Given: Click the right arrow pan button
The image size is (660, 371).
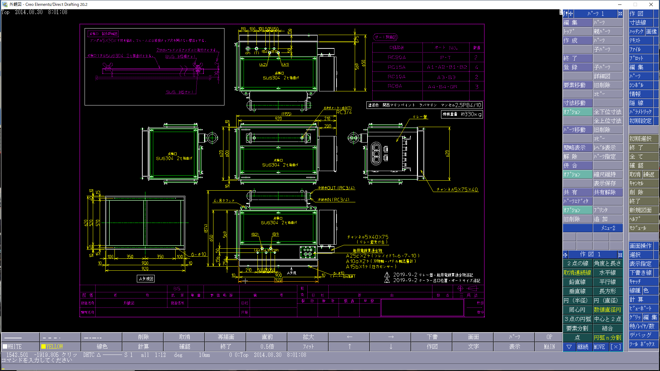Looking at the screenshot, I should (x=391, y=337).
